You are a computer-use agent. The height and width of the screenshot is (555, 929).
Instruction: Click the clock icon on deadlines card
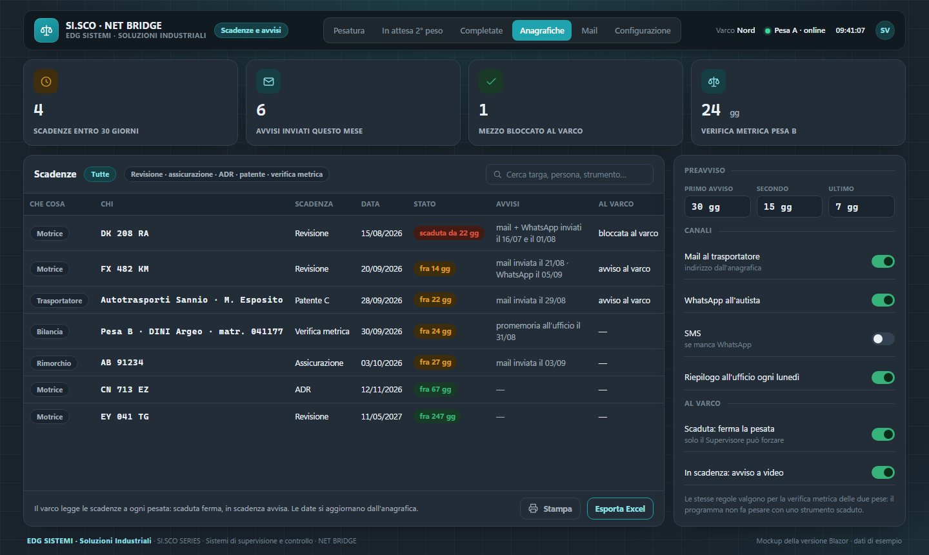46,82
